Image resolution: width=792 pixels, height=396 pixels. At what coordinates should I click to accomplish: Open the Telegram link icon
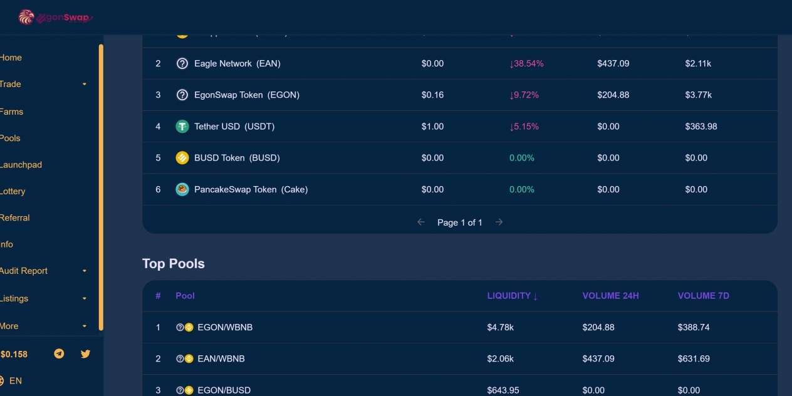[x=59, y=354]
